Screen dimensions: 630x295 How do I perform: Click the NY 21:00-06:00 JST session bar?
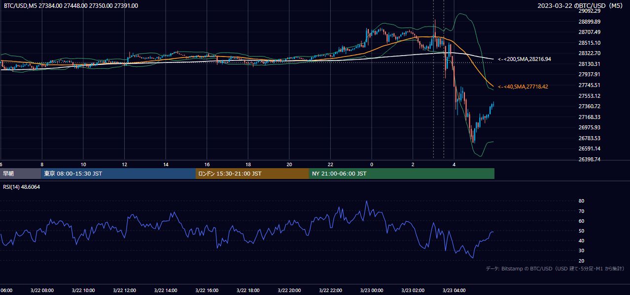click(x=402, y=174)
